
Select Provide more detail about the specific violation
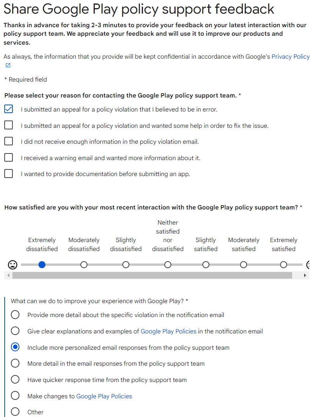[x=15, y=315]
